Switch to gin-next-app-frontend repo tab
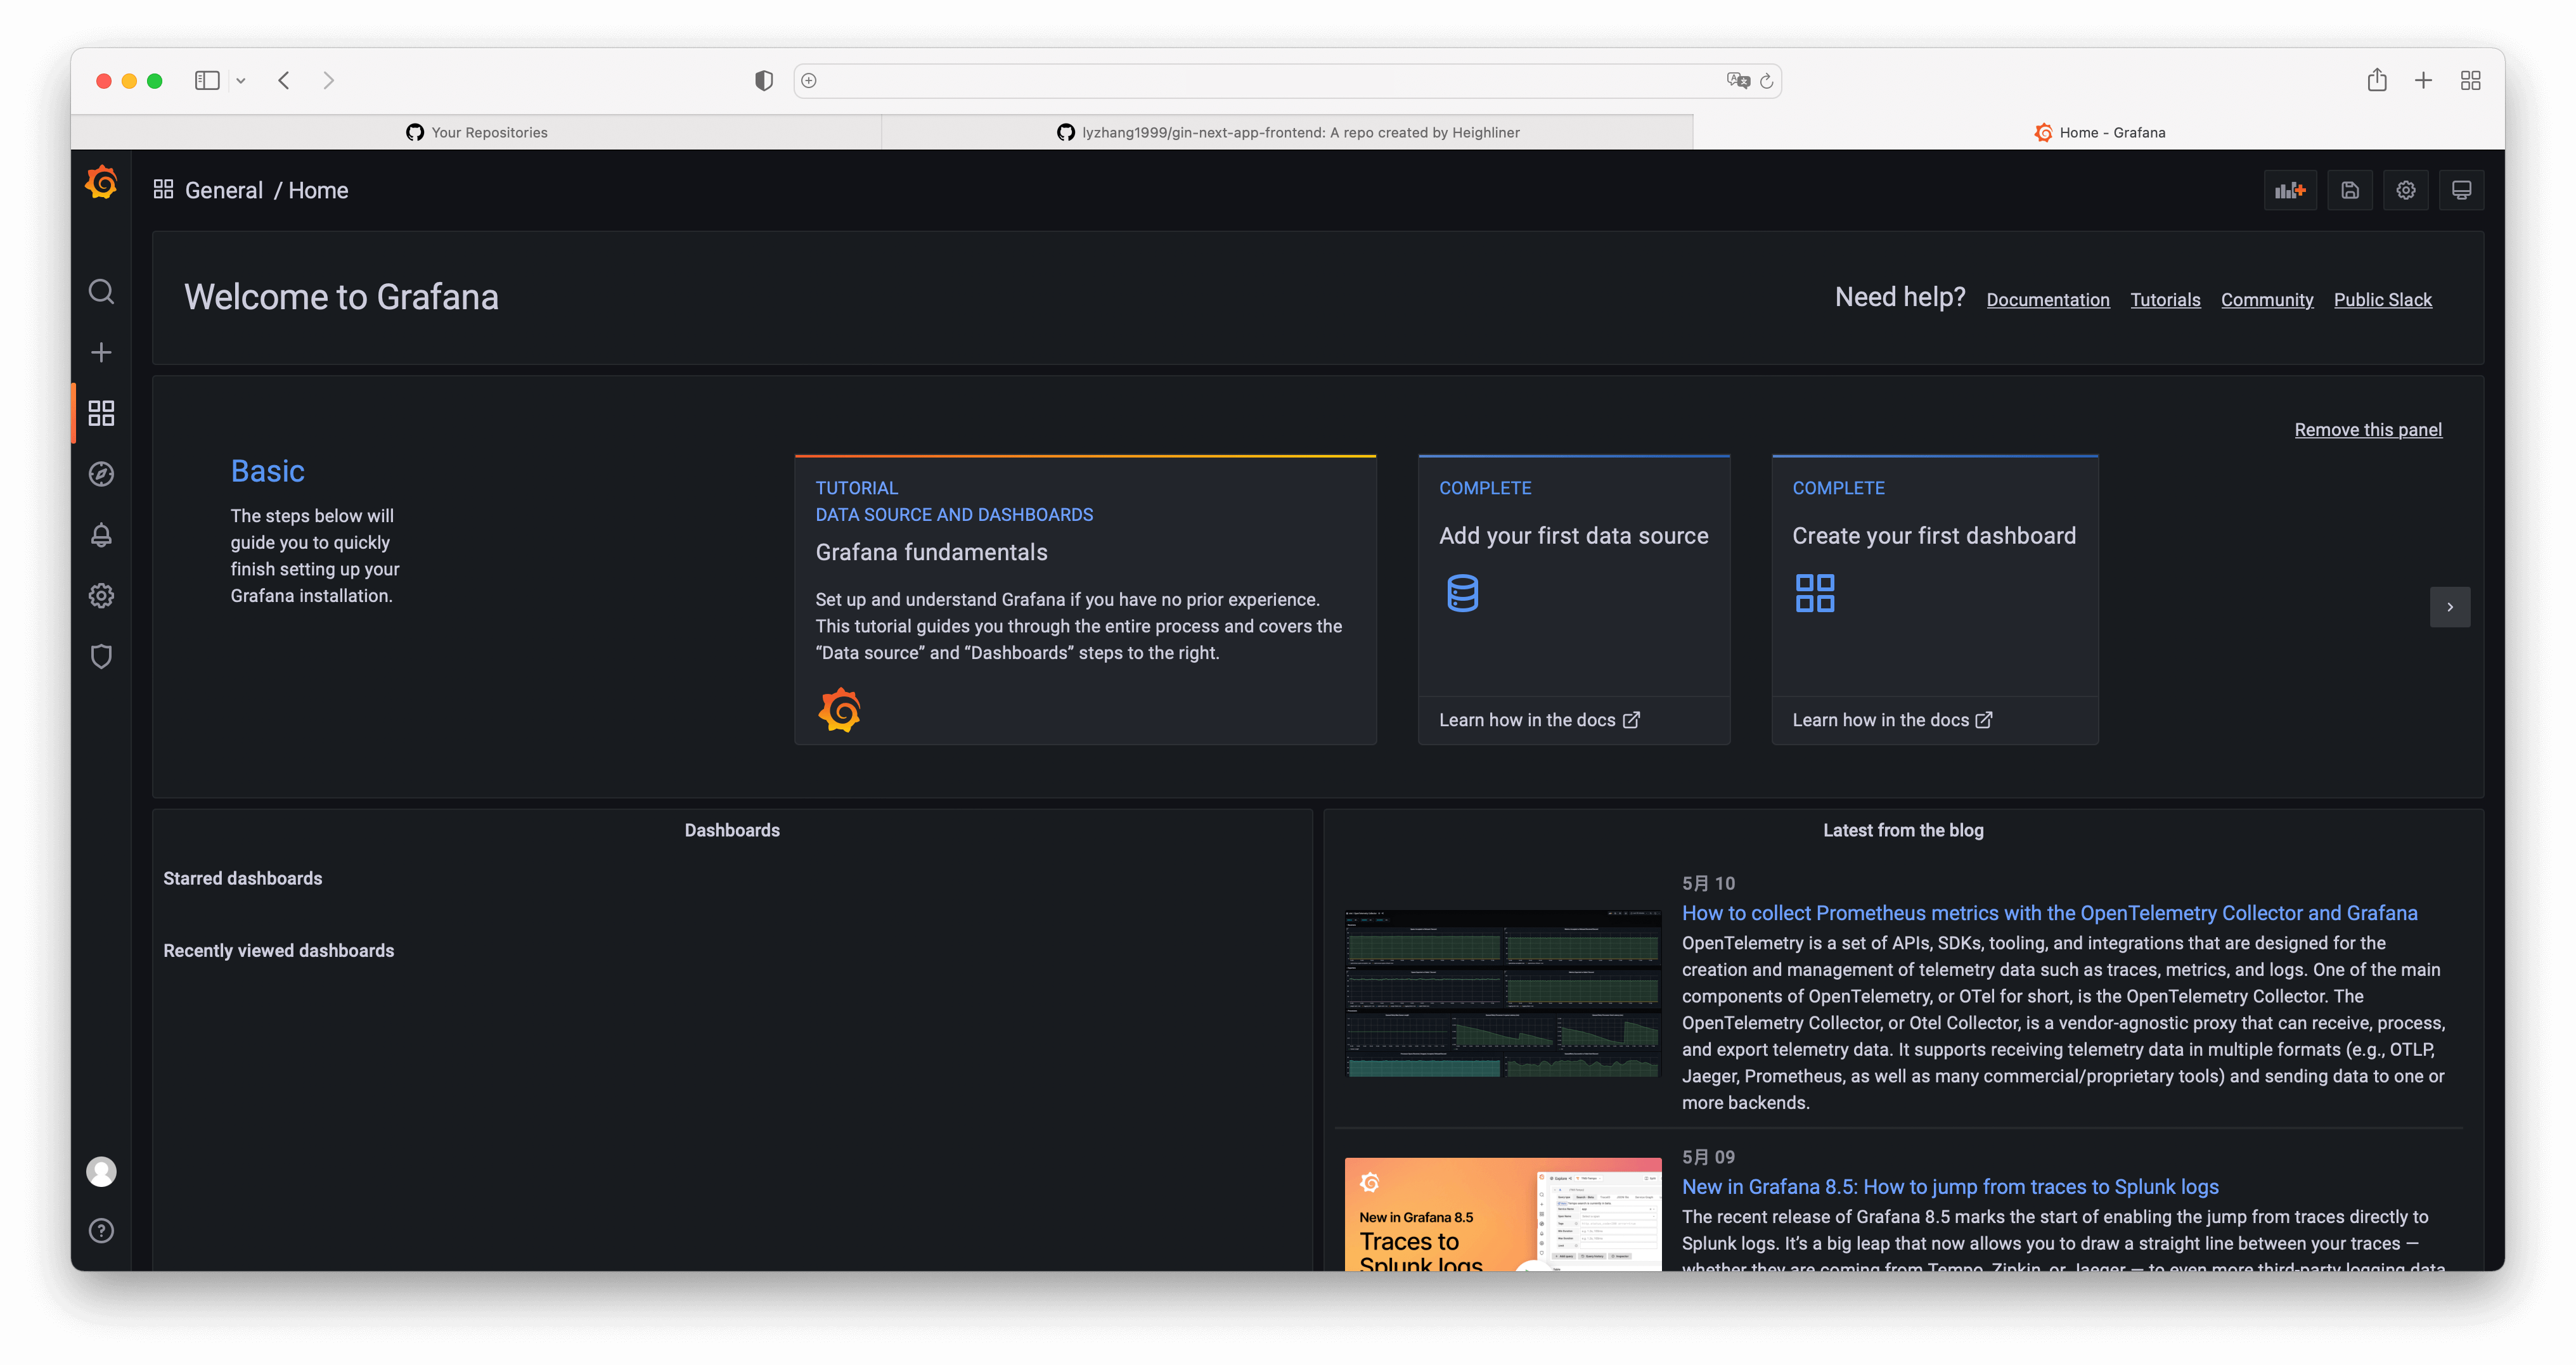 tap(1288, 132)
